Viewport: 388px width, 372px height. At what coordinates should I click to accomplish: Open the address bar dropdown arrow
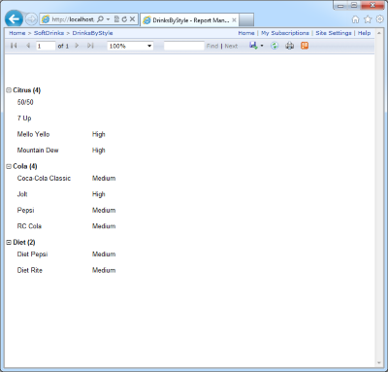pos(108,19)
